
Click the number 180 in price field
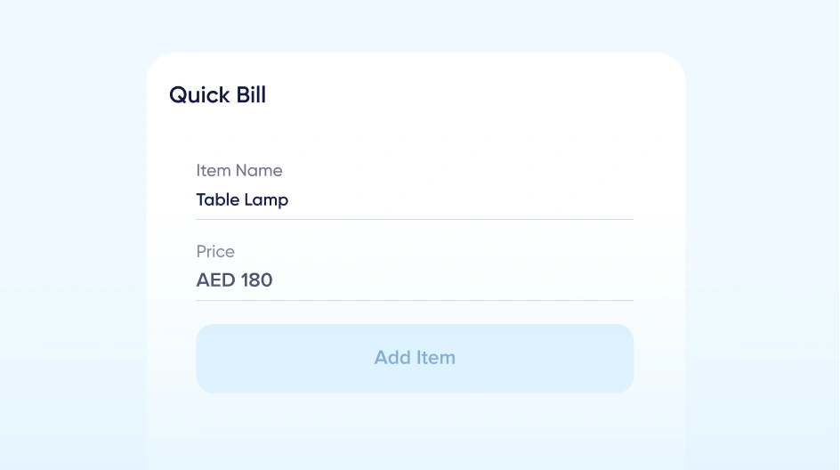click(x=256, y=280)
